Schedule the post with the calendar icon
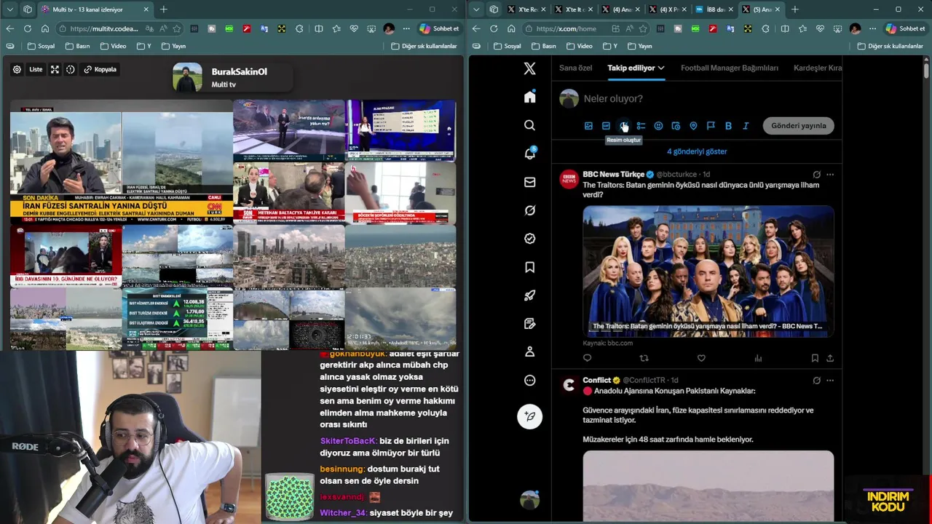 [676, 126]
